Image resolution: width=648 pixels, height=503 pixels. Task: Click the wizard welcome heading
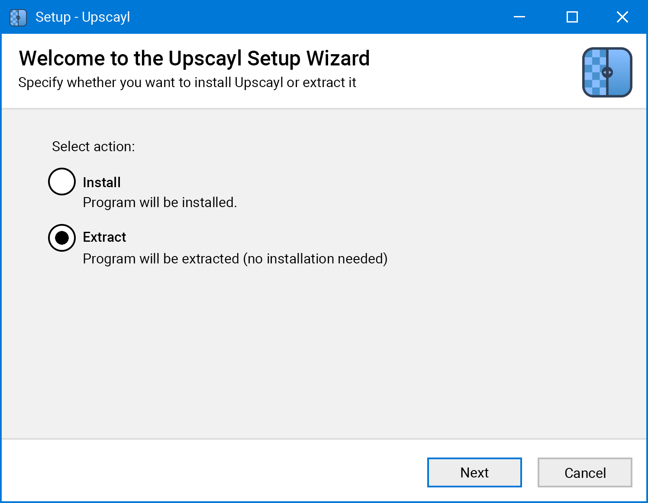pos(194,58)
